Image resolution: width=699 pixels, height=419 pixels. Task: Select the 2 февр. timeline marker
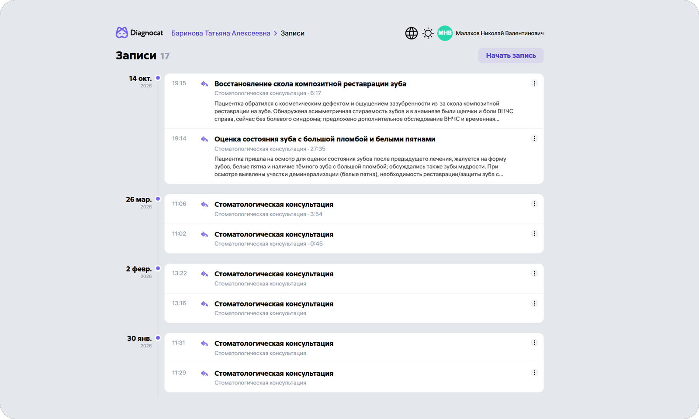[x=158, y=268]
